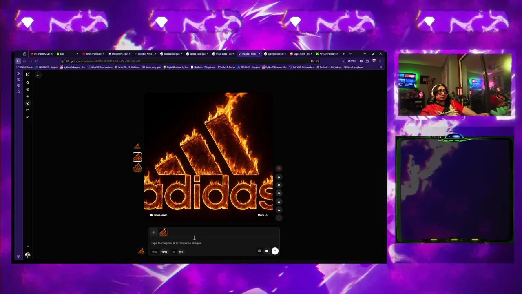Open voice mode from the Grok sidebar
The width and height of the screenshot is (522, 294).
tap(28, 96)
